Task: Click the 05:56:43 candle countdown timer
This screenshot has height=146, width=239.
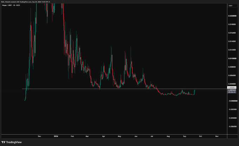Action: point(232,92)
